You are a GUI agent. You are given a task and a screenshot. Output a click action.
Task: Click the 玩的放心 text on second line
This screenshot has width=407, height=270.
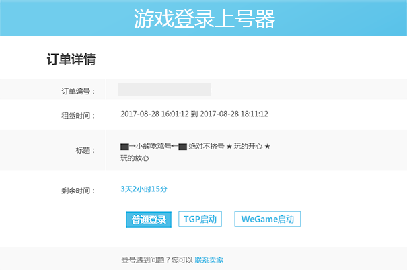coord(135,159)
